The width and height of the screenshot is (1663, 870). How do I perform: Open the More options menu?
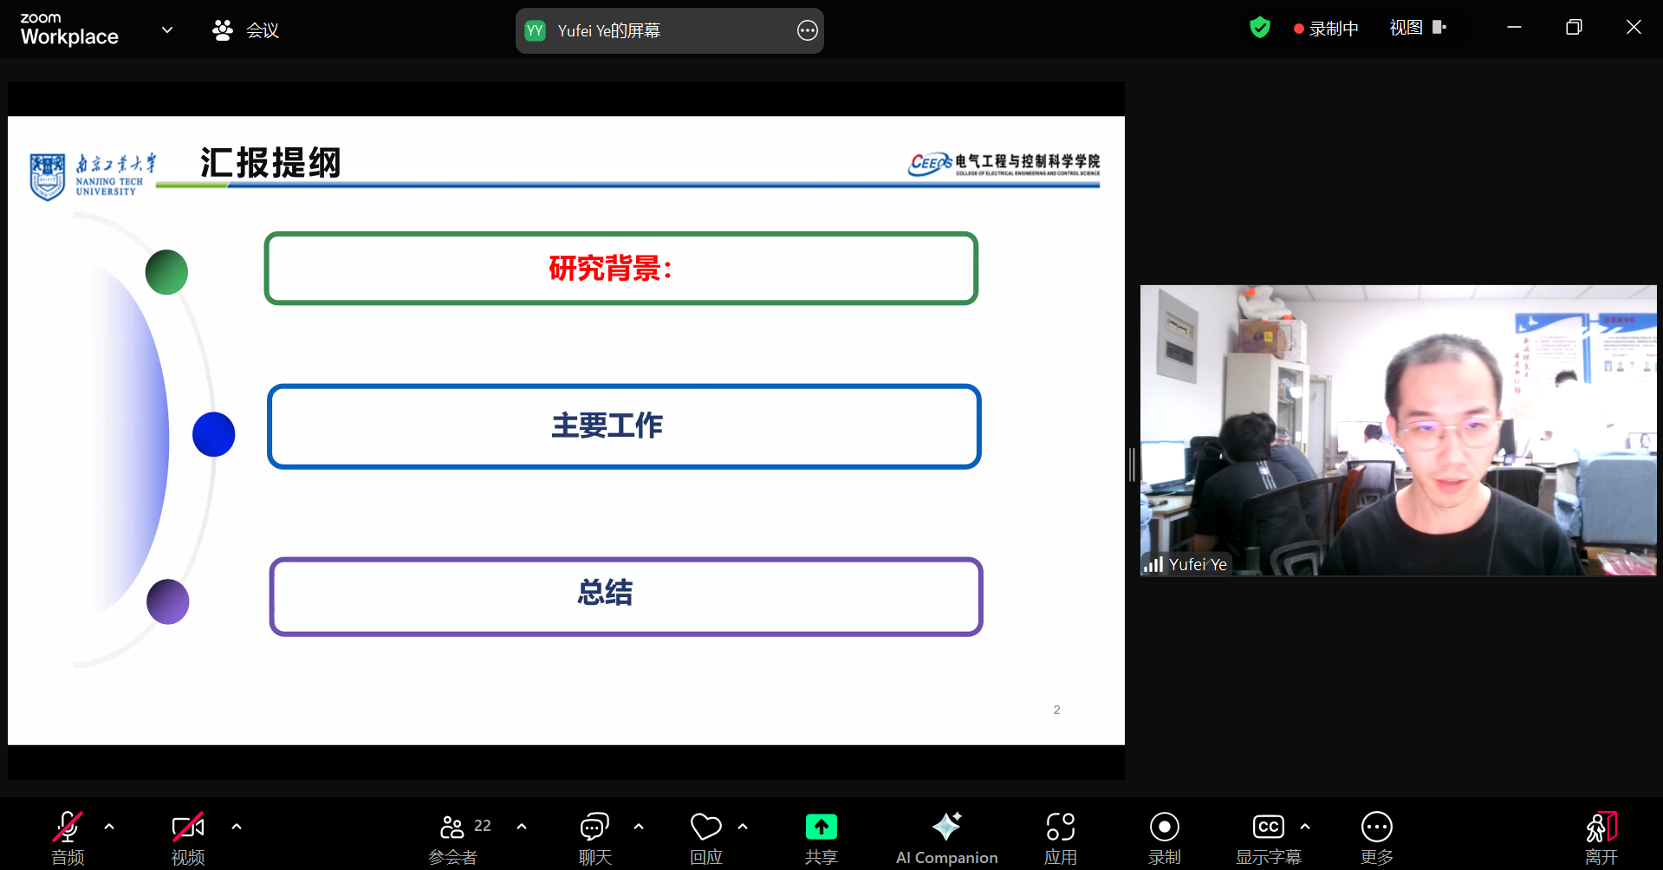1377,837
